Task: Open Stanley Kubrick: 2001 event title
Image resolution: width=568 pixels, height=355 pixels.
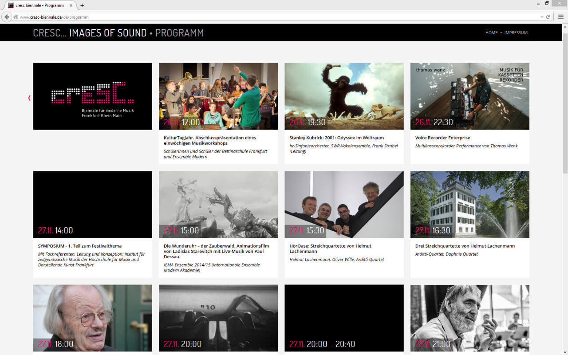Action: (x=337, y=138)
